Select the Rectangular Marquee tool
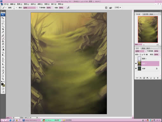The width and height of the screenshot is (162, 122). (3, 21)
